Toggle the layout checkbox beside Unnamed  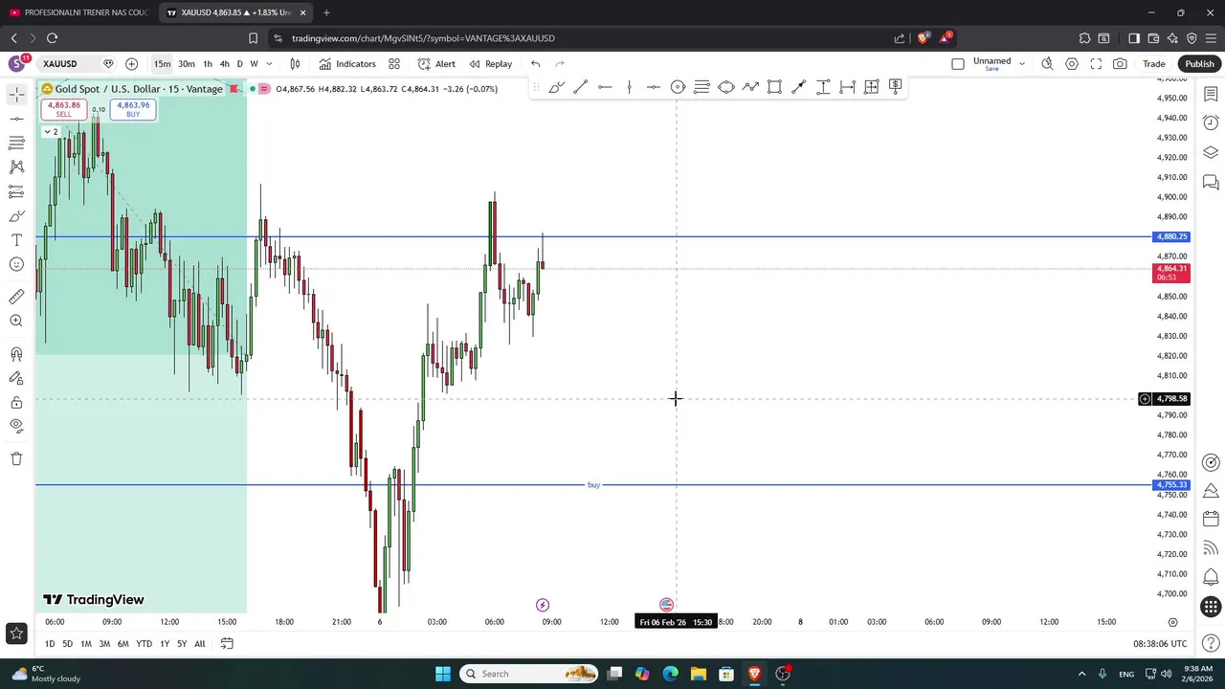958,64
